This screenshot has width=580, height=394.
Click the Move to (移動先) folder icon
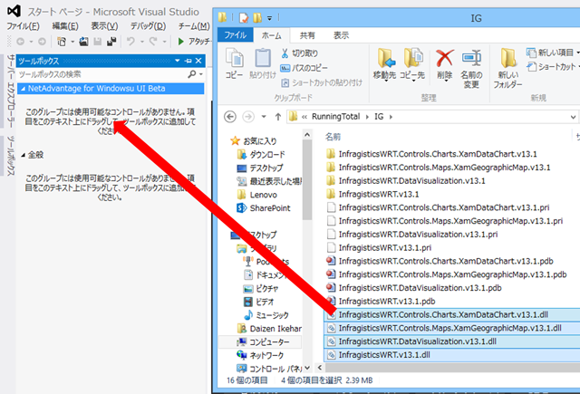click(x=385, y=58)
